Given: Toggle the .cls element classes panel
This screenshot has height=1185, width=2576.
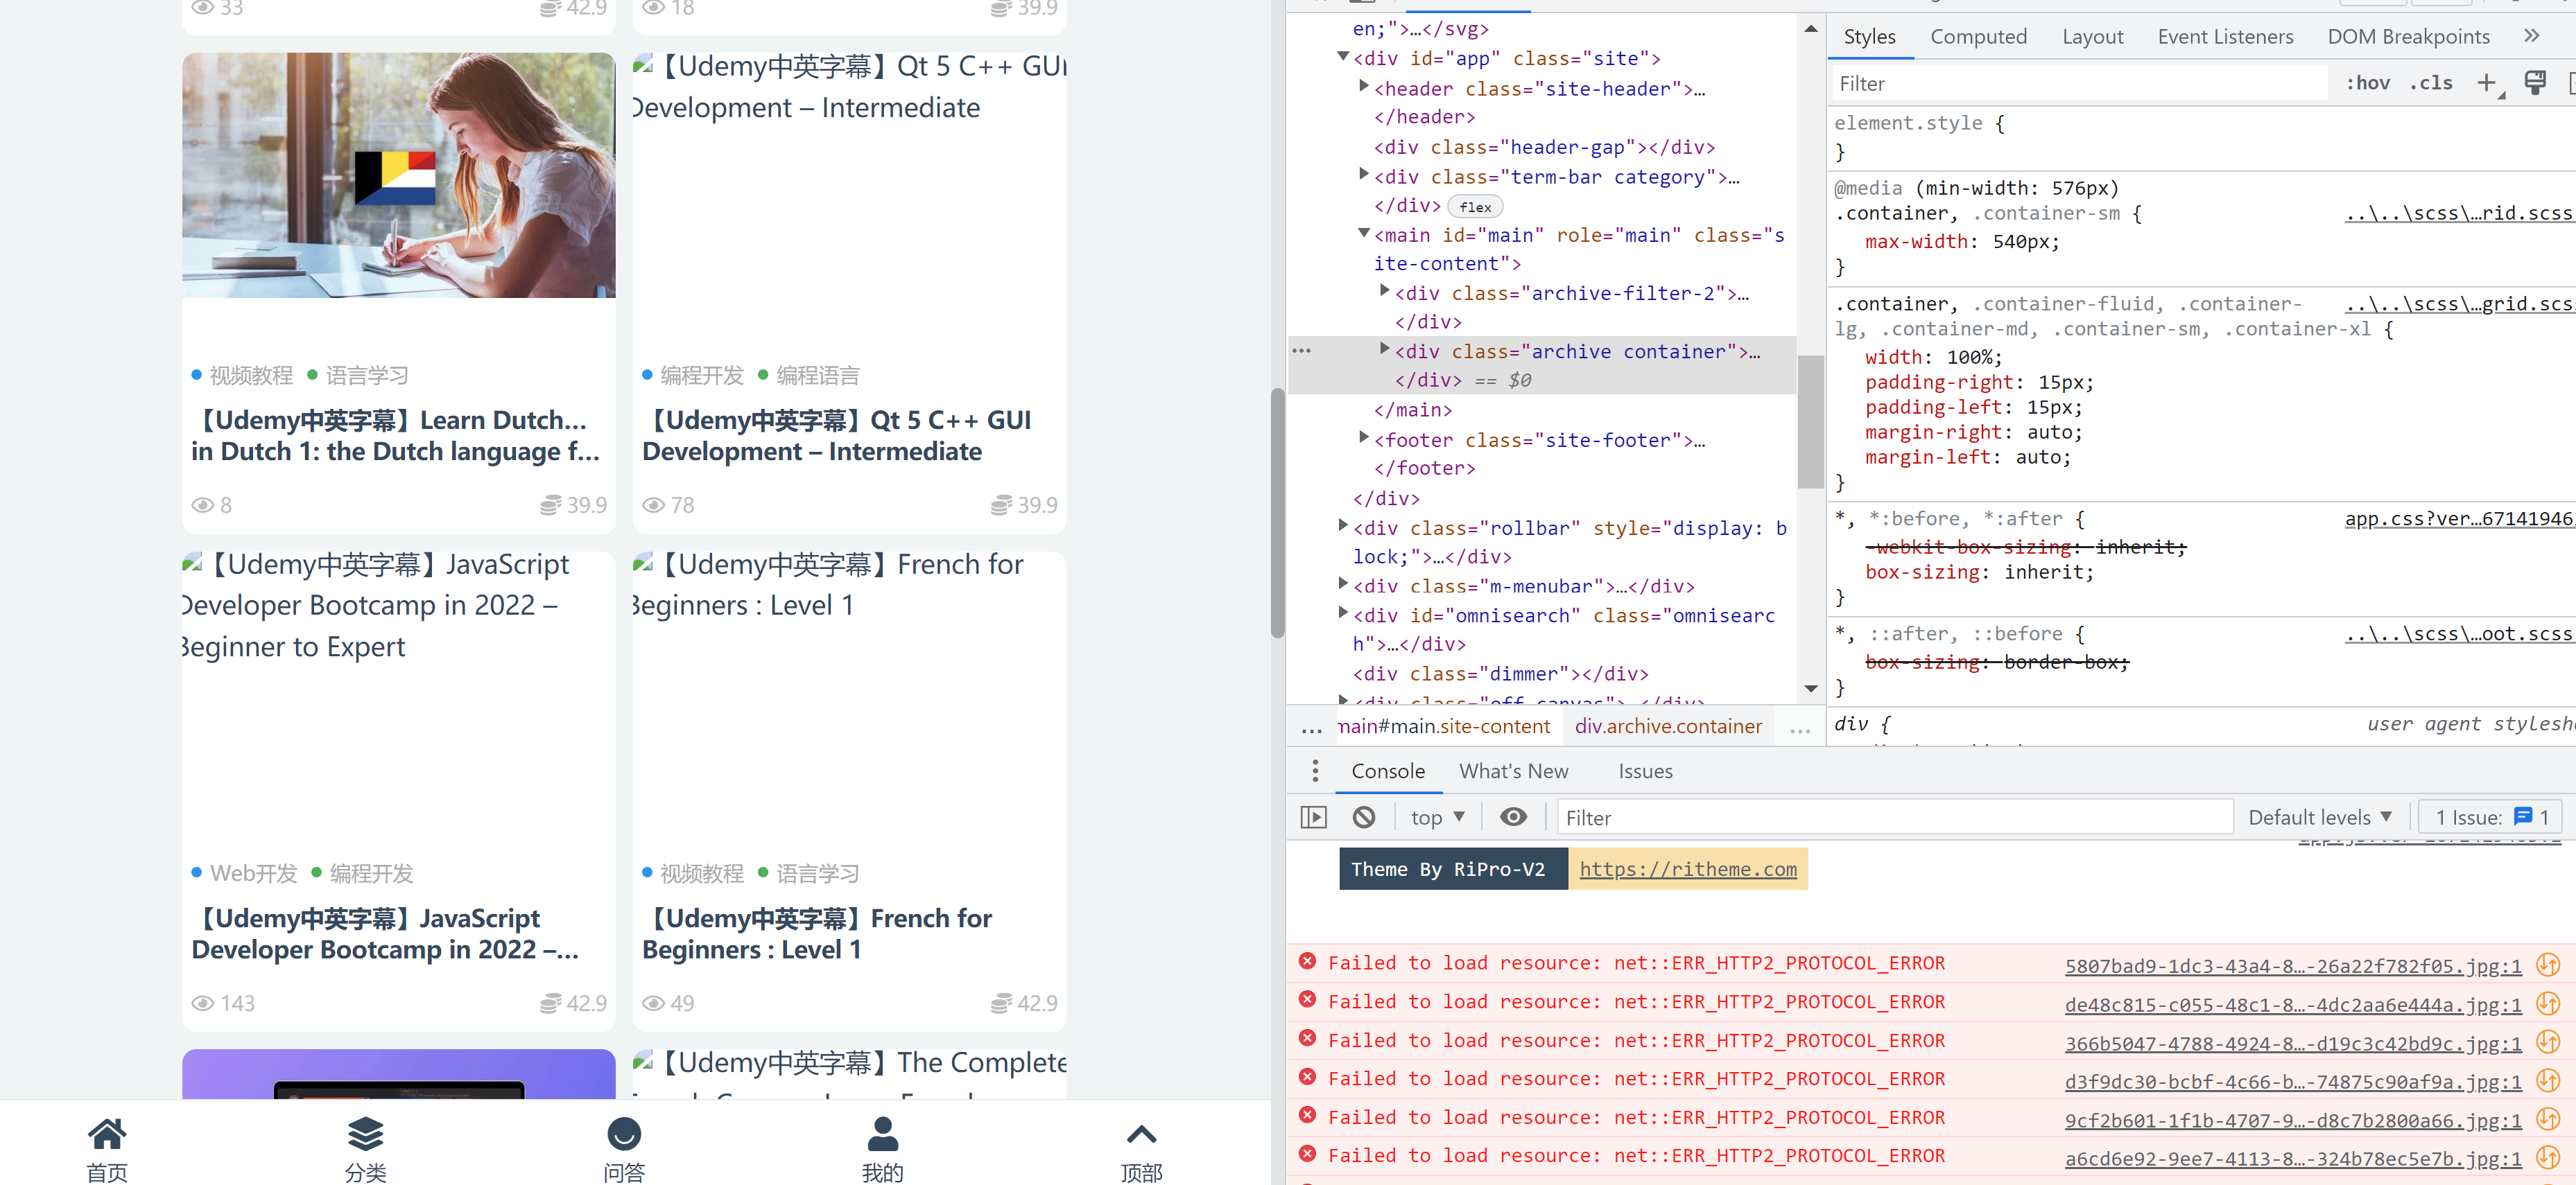Looking at the screenshot, I should [2430, 83].
